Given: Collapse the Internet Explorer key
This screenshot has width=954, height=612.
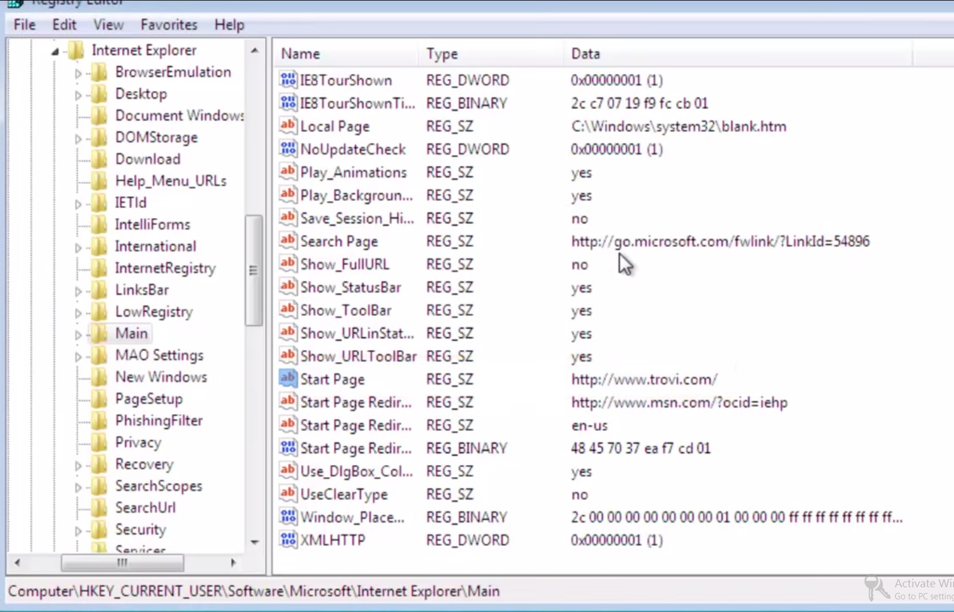Looking at the screenshot, I should (55, 51).
